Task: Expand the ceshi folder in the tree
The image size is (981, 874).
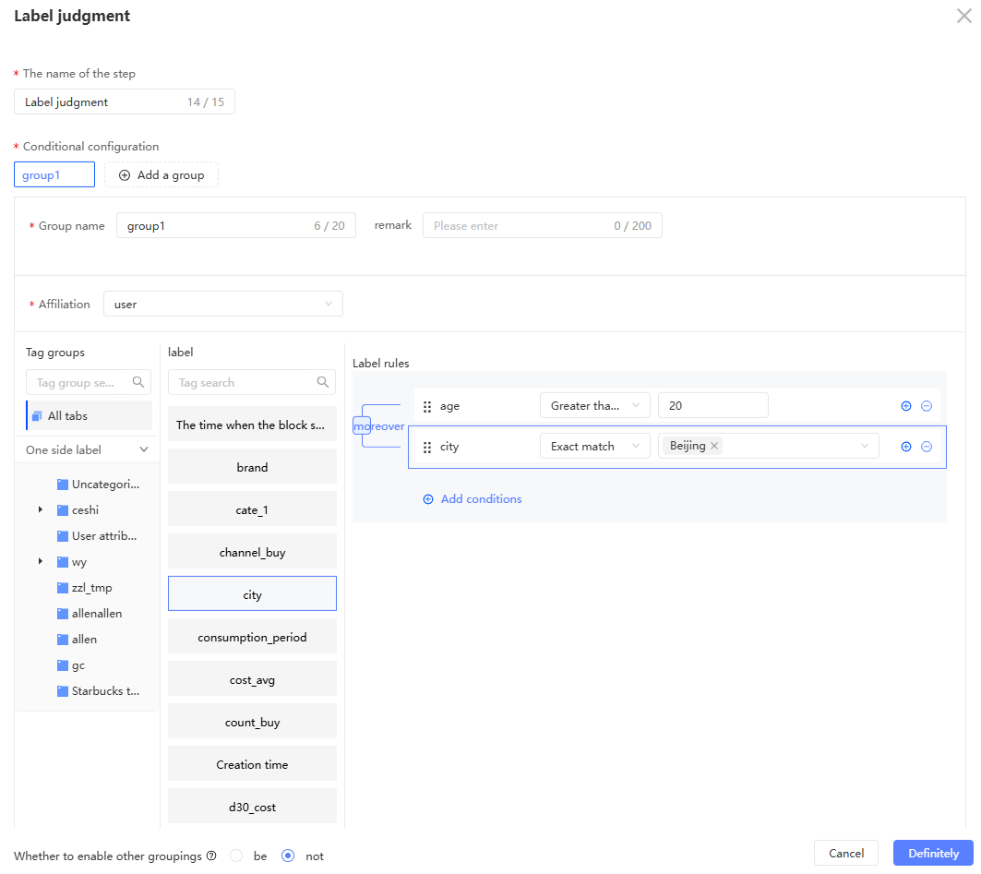Action: tap(41, 509)
